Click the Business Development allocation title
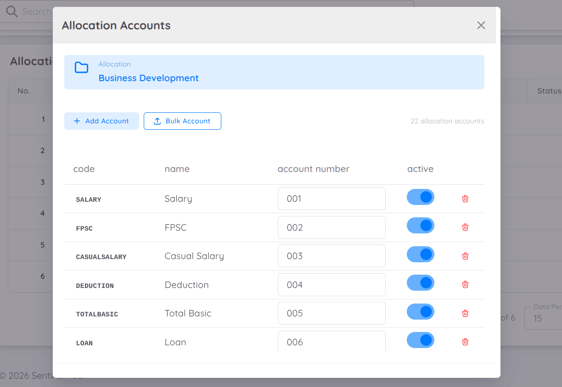Screen dimensions: 562x387 click(149, 78)
